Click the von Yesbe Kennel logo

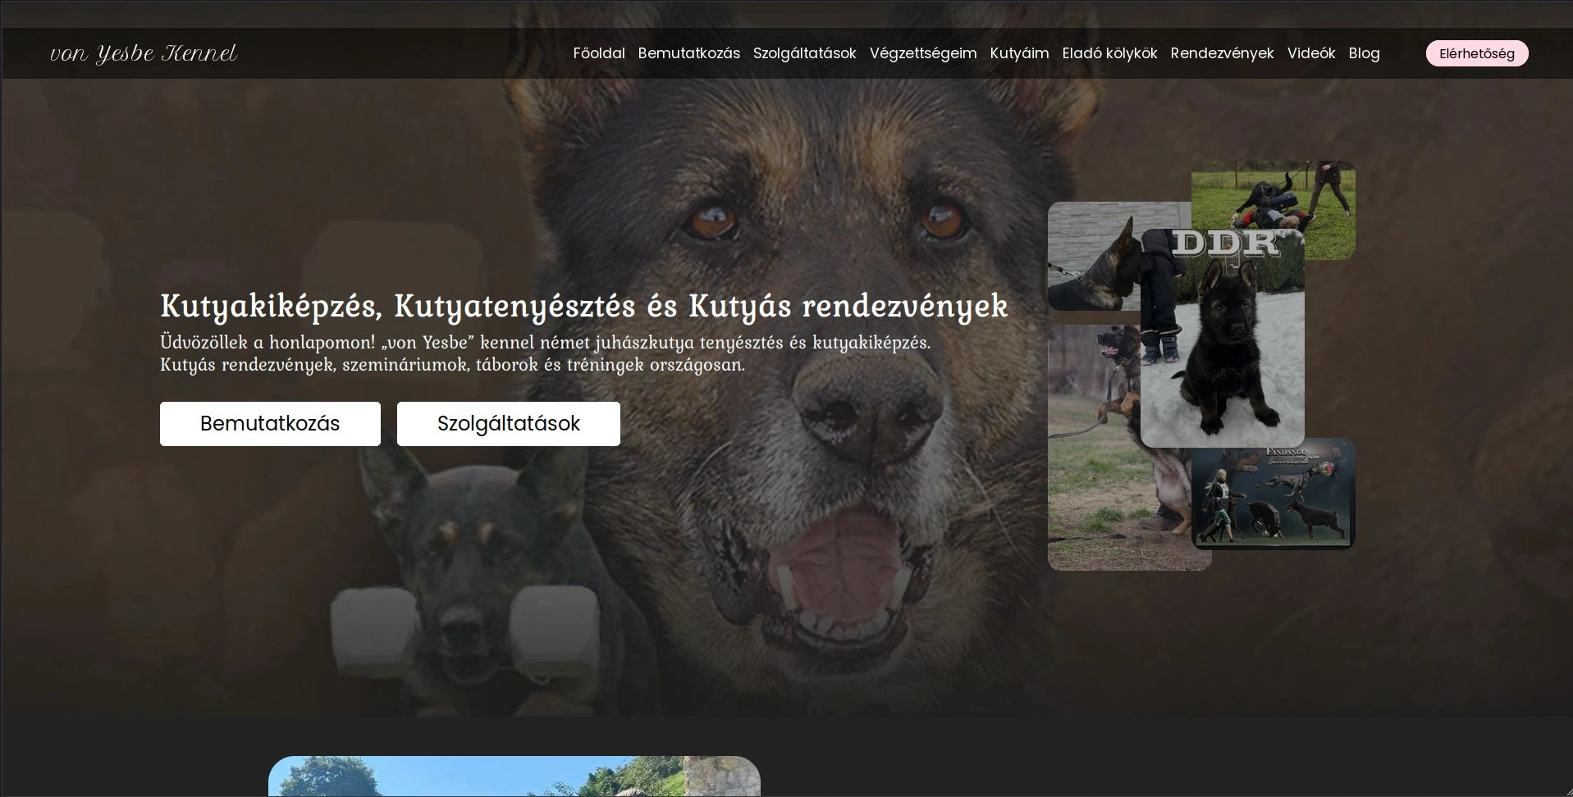point(144,53)
